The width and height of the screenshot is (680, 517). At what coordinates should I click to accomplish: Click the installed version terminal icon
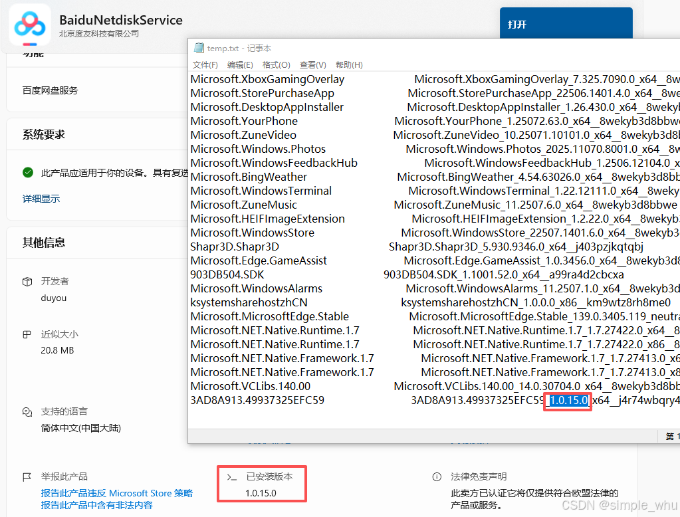click(232, 477)
